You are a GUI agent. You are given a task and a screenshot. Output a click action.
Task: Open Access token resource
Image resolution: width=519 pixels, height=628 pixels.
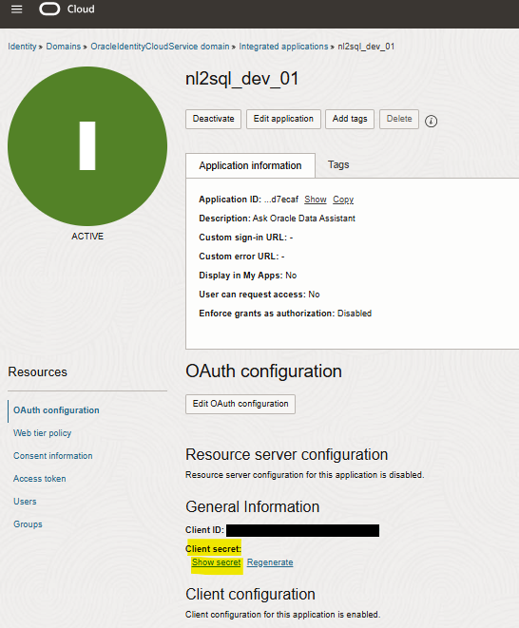click(x=40, y=479)
